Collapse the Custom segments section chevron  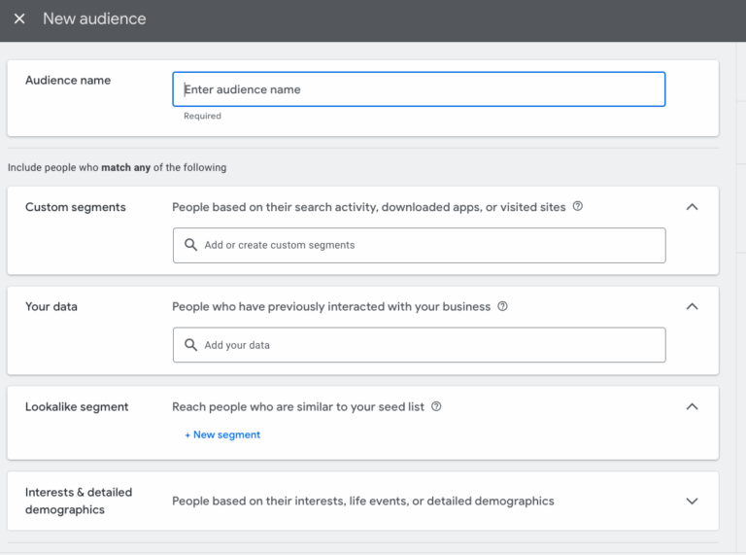point(692,207)
